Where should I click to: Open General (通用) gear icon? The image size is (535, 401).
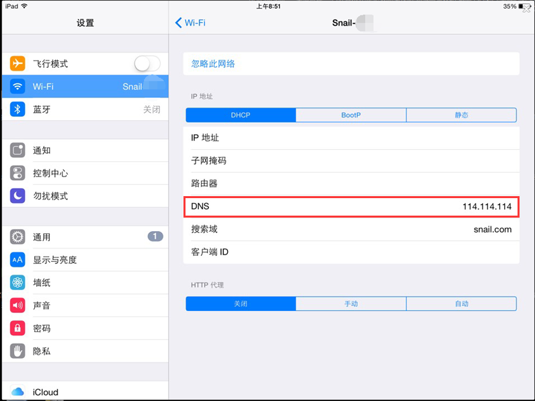tap(17, 237)
